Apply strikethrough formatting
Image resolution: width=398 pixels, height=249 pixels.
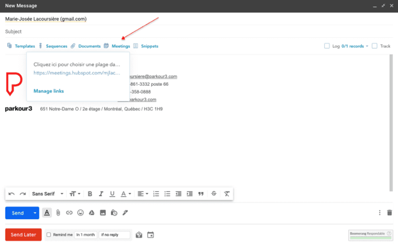point(214,194)
